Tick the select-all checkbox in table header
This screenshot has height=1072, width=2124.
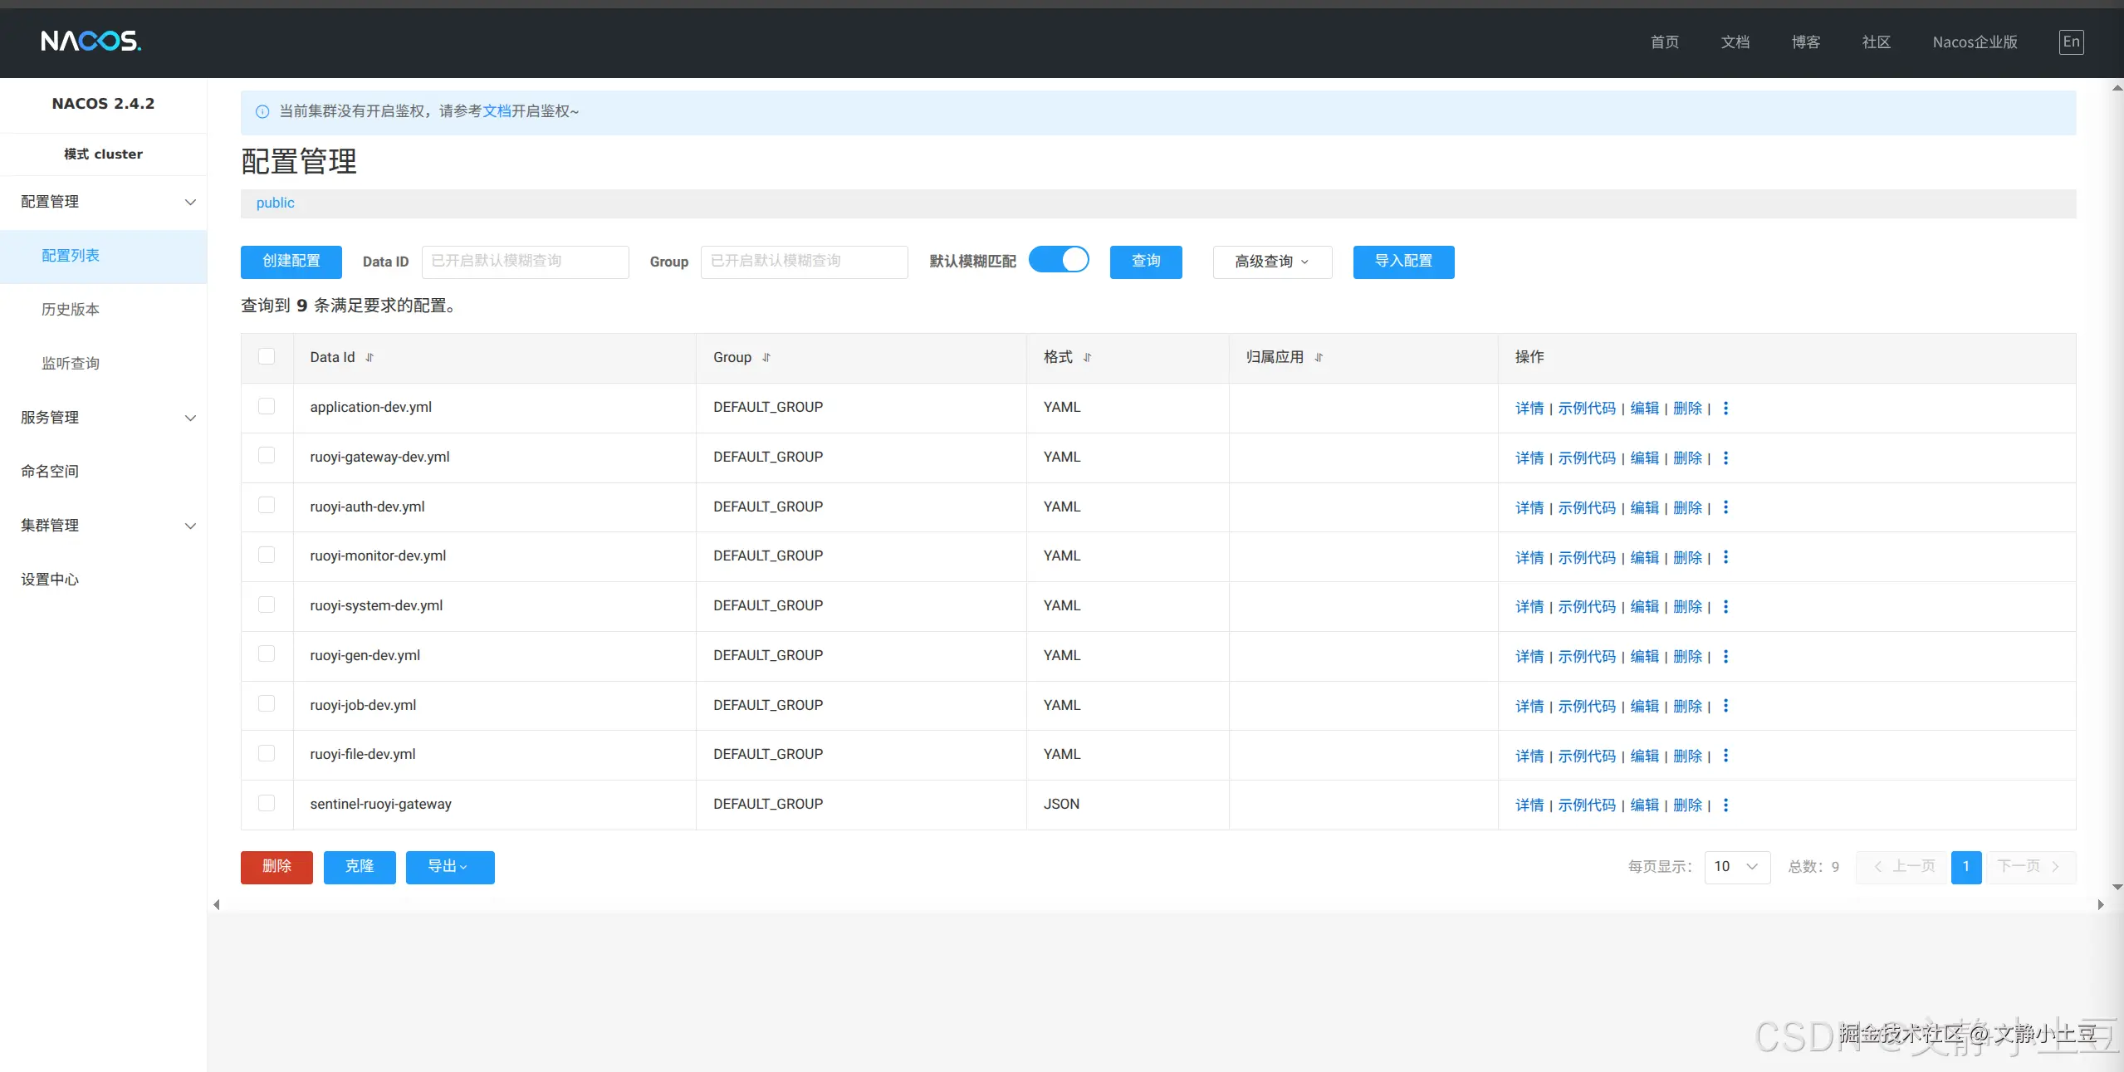click(267, 357)
